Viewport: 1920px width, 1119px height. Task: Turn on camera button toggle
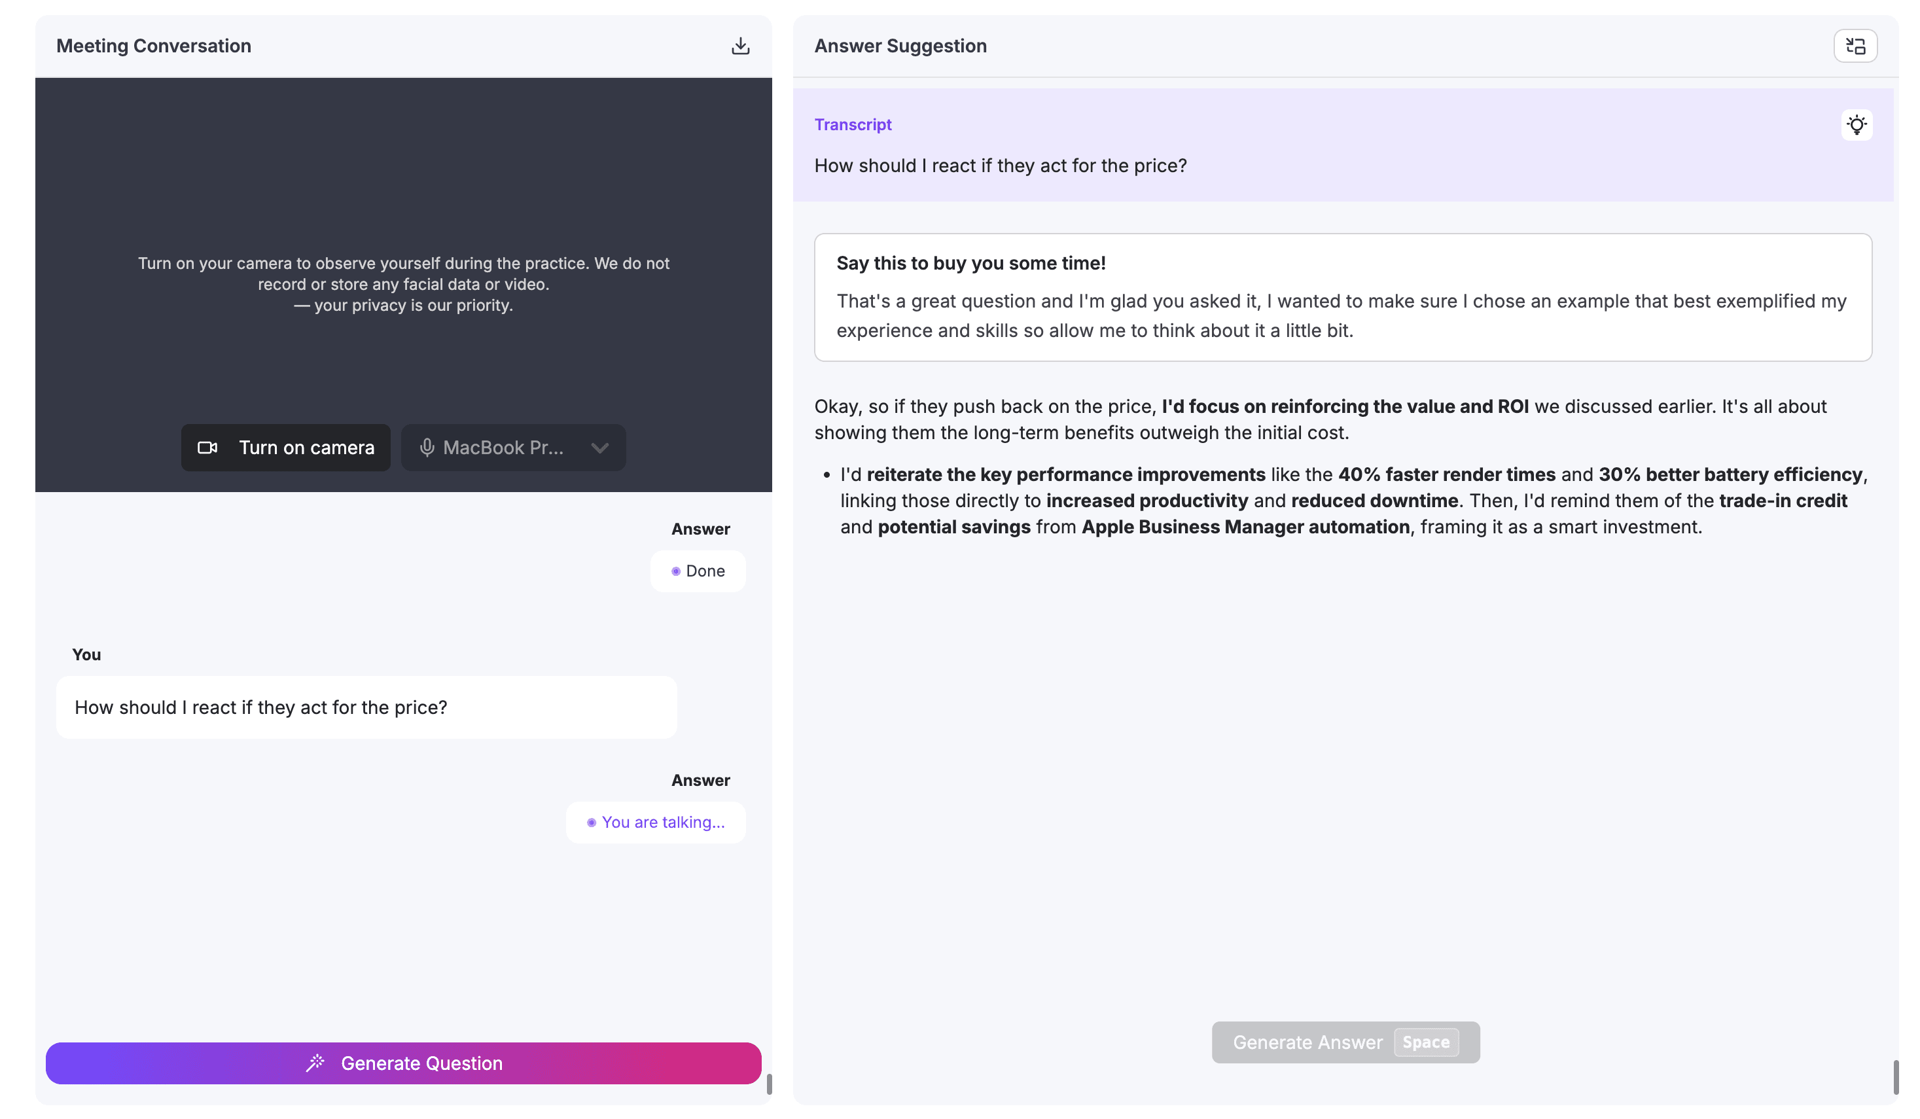[286, 447]
